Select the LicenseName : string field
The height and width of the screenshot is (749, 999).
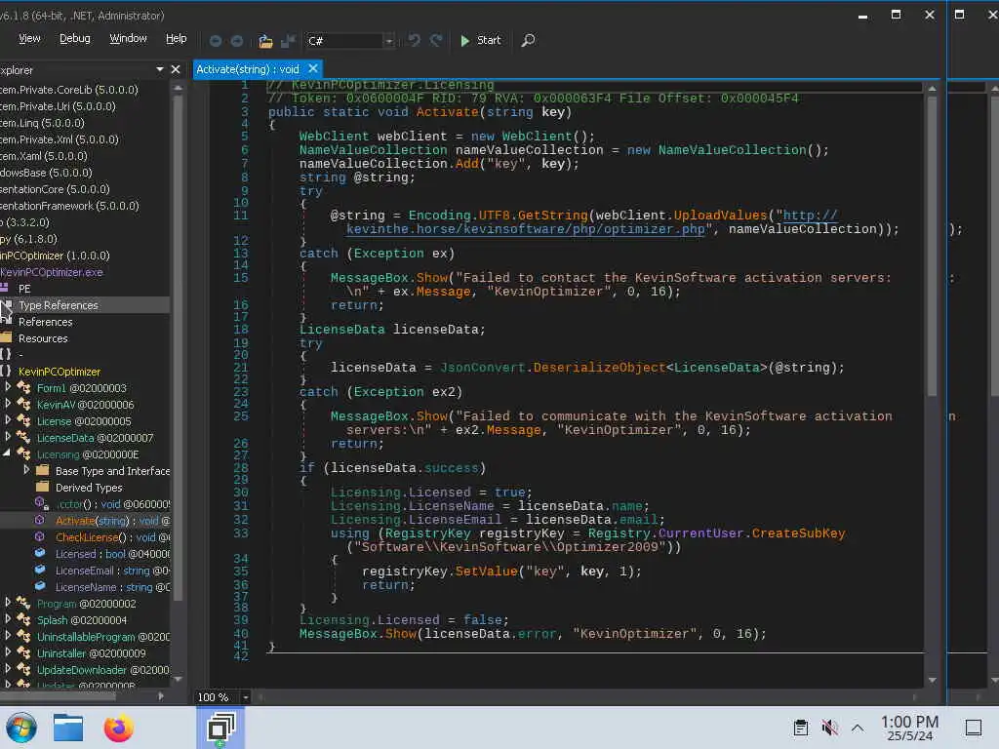111,586
